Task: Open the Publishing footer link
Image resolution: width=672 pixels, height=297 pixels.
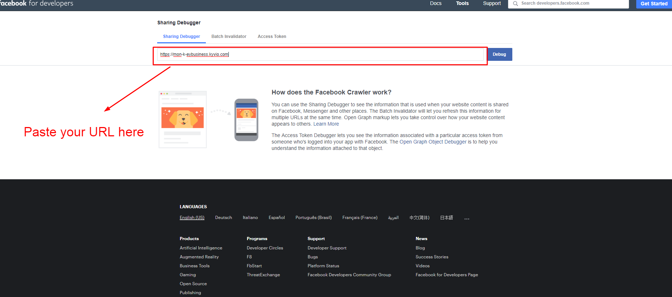Action: coord(190,293)
